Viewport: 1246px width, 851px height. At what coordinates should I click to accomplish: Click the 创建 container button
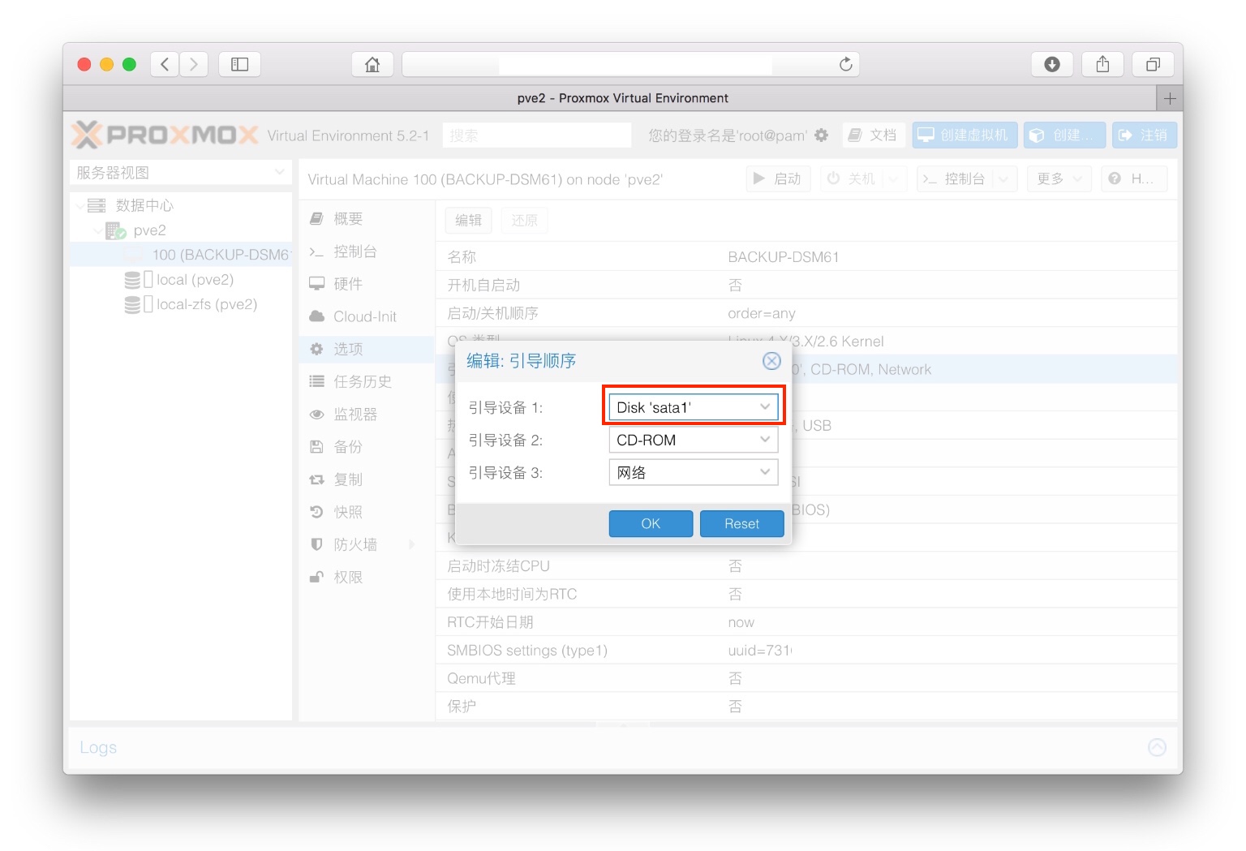click(1064, 135)
